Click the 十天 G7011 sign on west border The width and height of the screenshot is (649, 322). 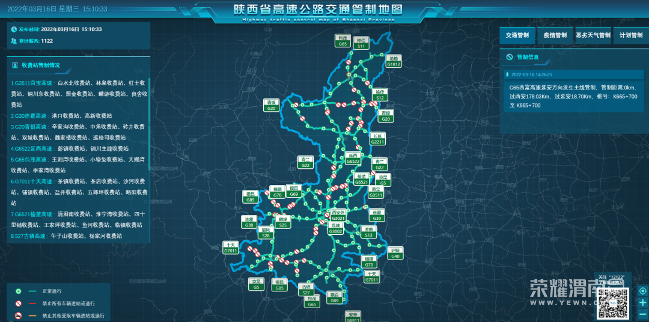[231, 248]
